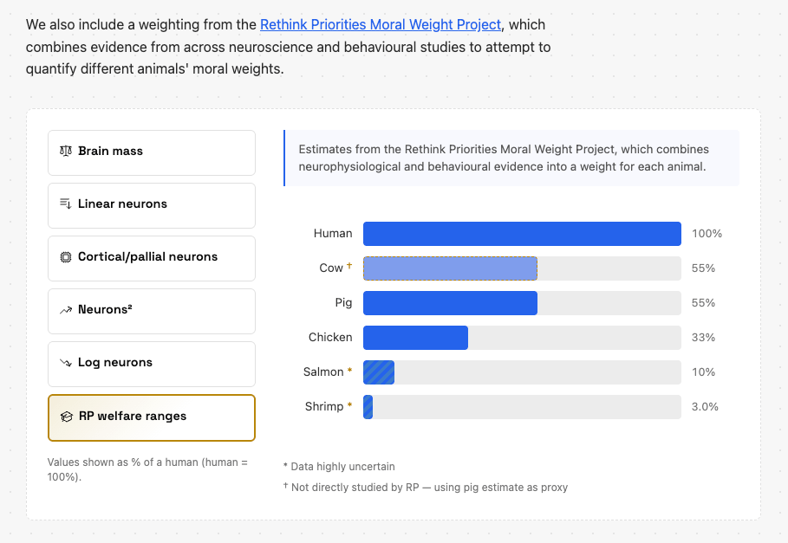Image resolution: width=788 pixels, height=543 pixels.
Task: Click the dashed Cow bar
Action: coord(450,268)
